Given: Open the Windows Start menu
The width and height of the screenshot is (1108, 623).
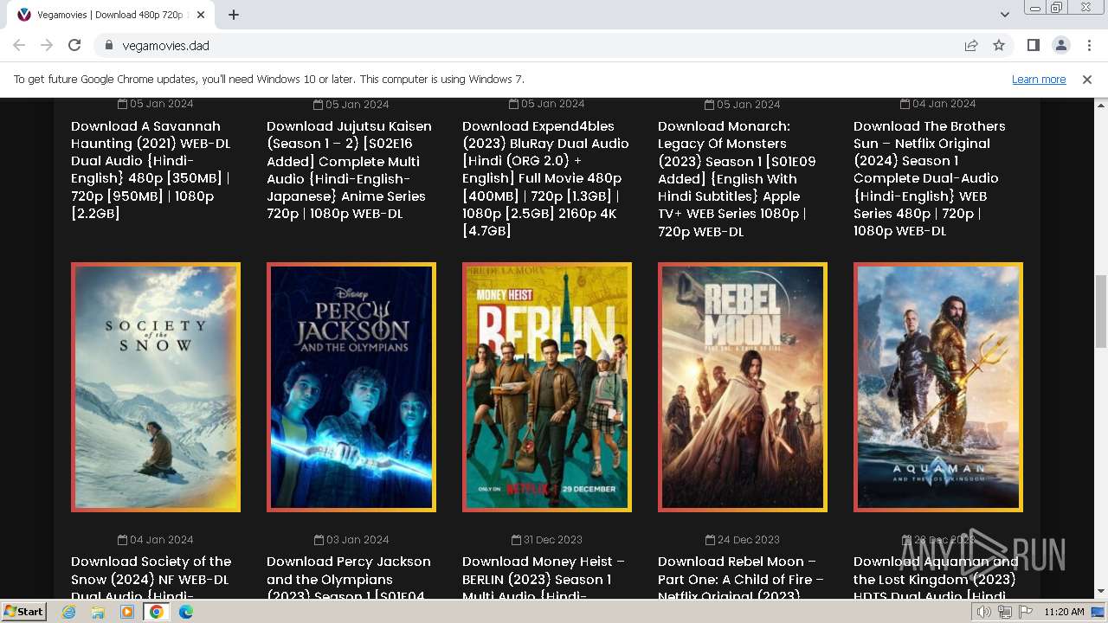Looking at the screenshot, I should tap(24, 611).
